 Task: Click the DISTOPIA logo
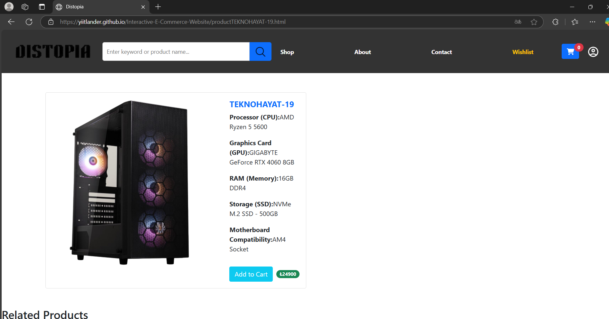click(53, 52)
